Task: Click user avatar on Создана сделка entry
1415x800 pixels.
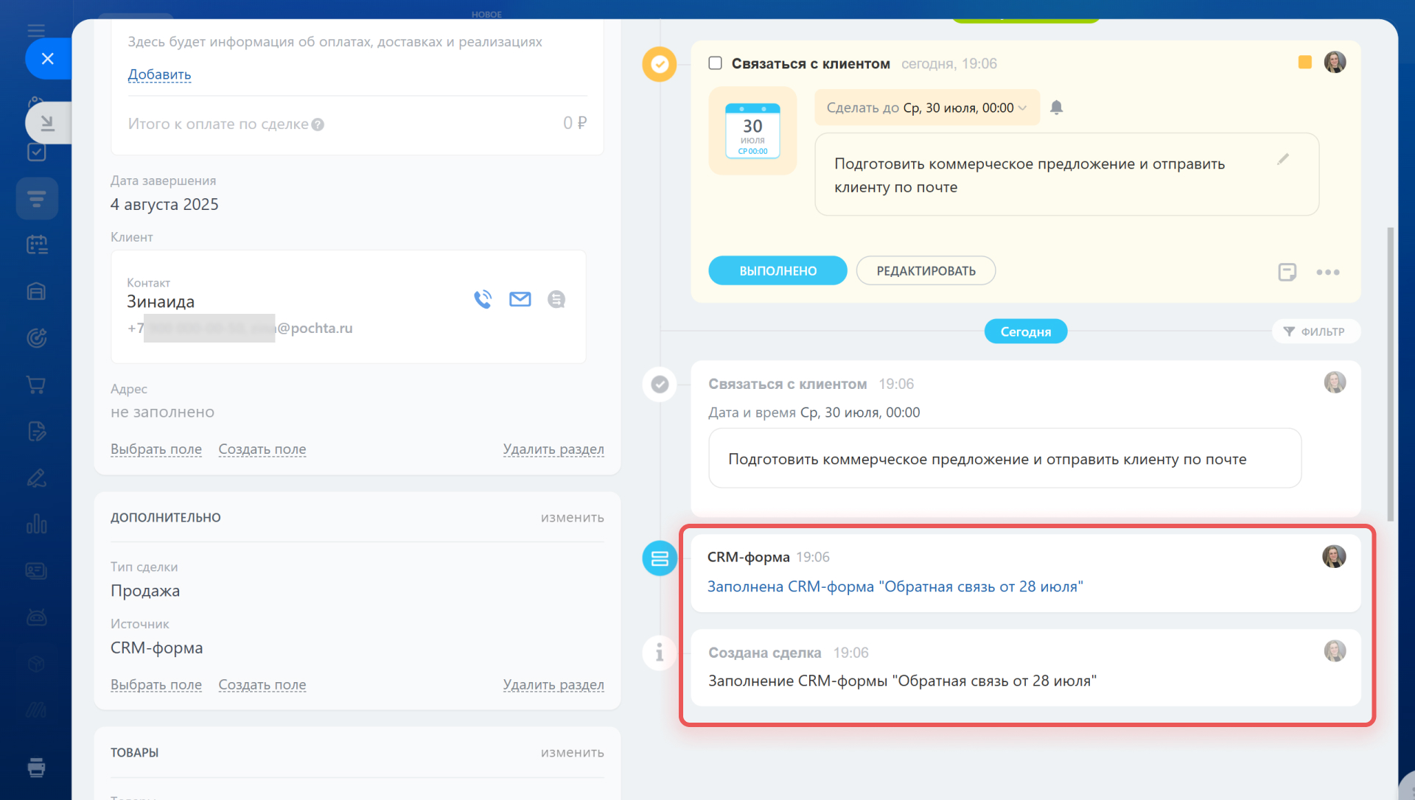Action: 1335,651
